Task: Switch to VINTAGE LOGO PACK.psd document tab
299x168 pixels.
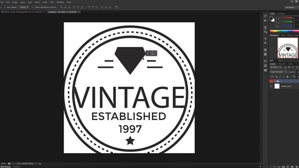Action: (21, 12)
